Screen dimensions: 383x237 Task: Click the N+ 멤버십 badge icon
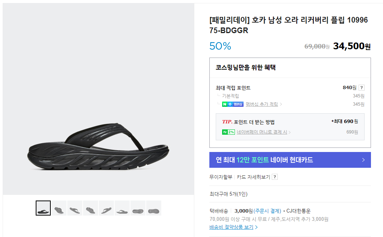pos(233,104)
